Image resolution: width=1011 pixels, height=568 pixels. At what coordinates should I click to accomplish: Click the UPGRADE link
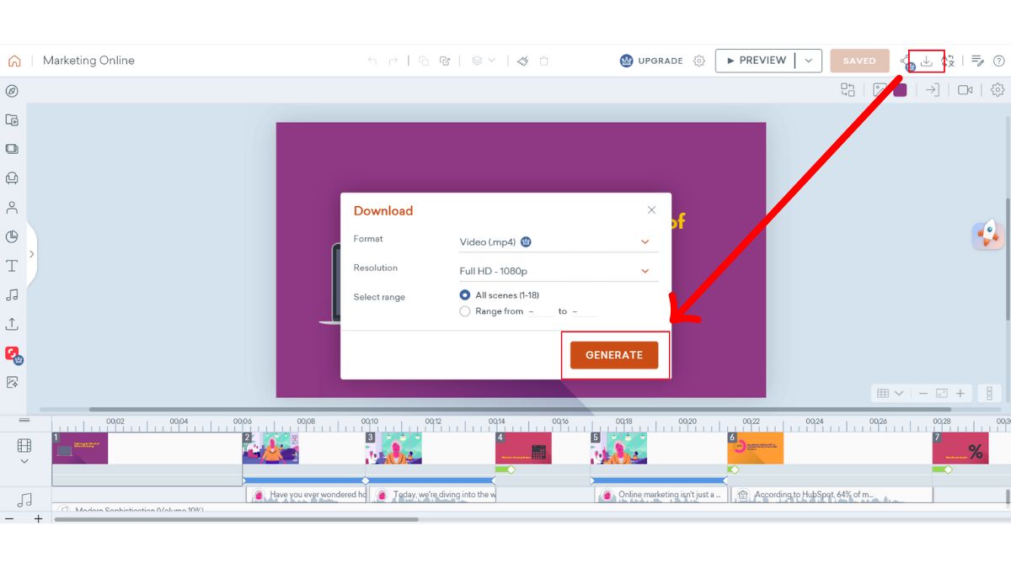651,61
